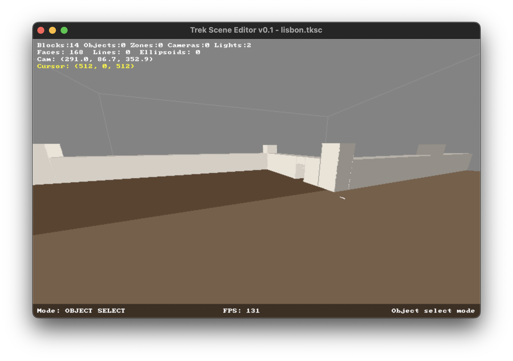Click the FPS: 131 counter
This screenshot has width=513, height=361.
[x=241, y=310]
